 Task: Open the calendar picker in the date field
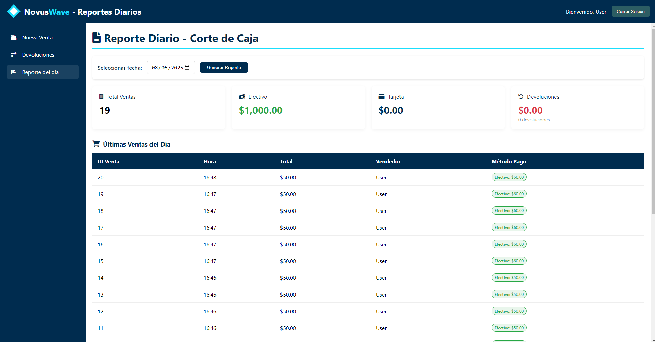(187, 67)
